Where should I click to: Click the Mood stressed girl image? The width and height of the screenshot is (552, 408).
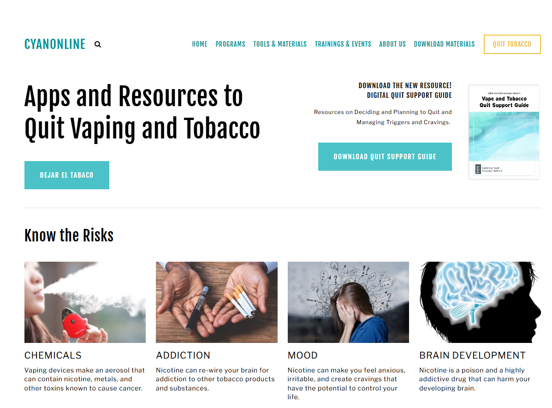348,302
